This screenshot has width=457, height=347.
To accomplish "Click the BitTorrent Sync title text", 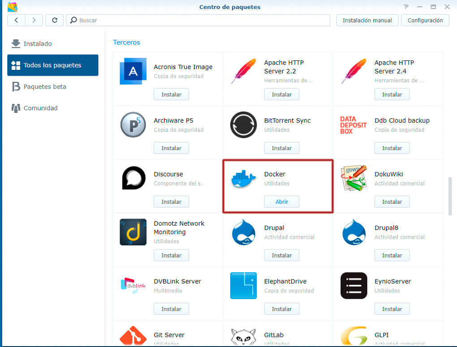I will pos(287,120).
